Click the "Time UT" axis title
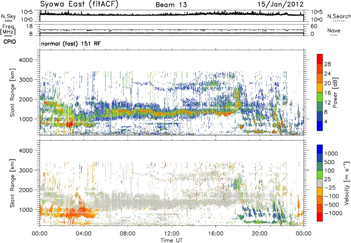 click(x=172, y=240)
